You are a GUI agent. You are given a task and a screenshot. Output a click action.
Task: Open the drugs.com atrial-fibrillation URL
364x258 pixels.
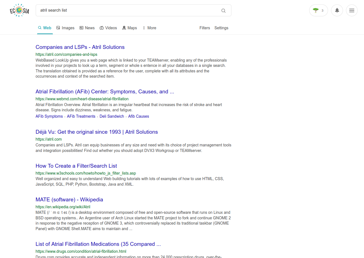(81, 251)
